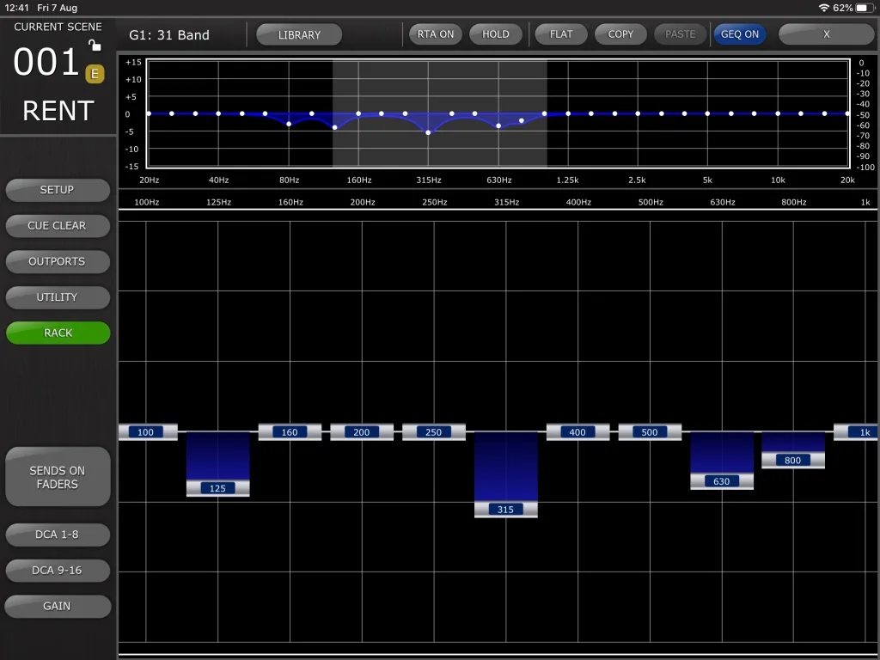Select the 250 Hz band fader
The width and height of the screenshot is (880, 660).
pyautogui.click(x=433, y=432)
